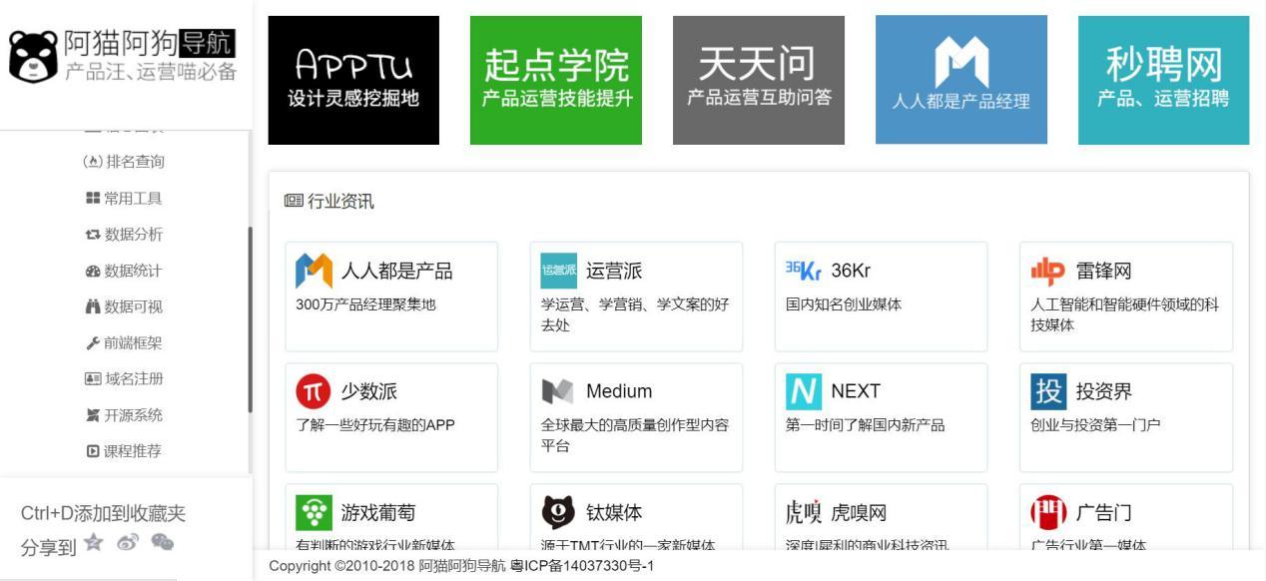Select 数据分析 in the sidebar

(124, 235)
